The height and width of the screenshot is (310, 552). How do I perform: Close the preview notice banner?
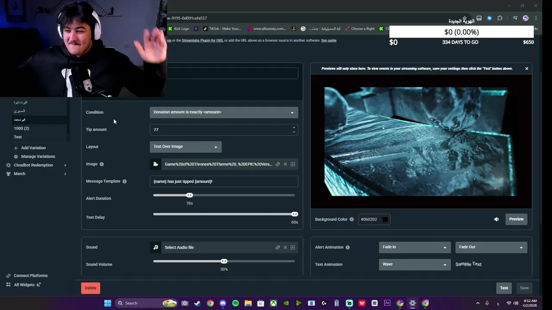click(x=527, y=68)
